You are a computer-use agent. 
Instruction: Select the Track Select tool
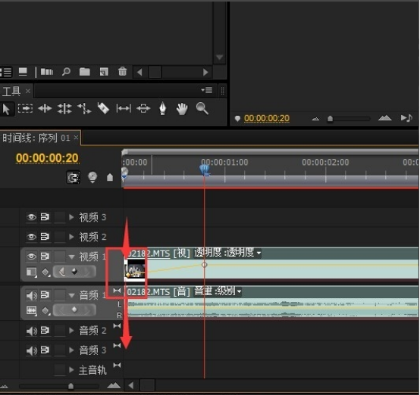tap(25, 108)
